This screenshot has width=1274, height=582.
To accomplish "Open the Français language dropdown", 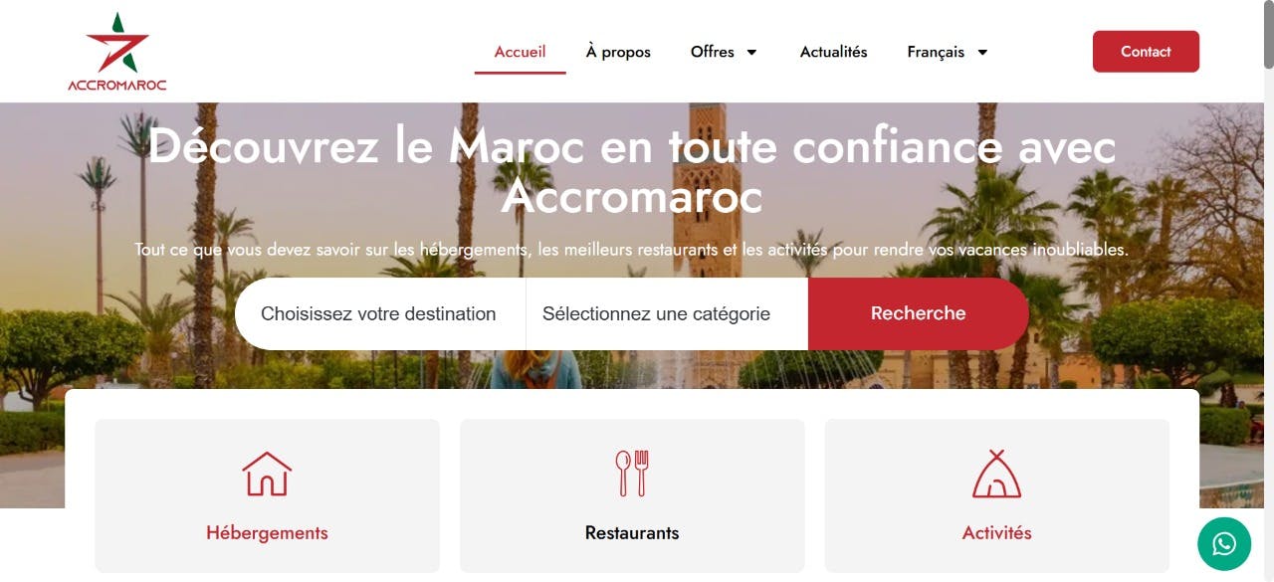I will (x=948, y=52).
